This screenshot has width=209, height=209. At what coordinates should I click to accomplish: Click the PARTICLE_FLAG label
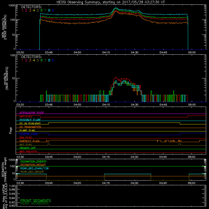coord(30,141)
